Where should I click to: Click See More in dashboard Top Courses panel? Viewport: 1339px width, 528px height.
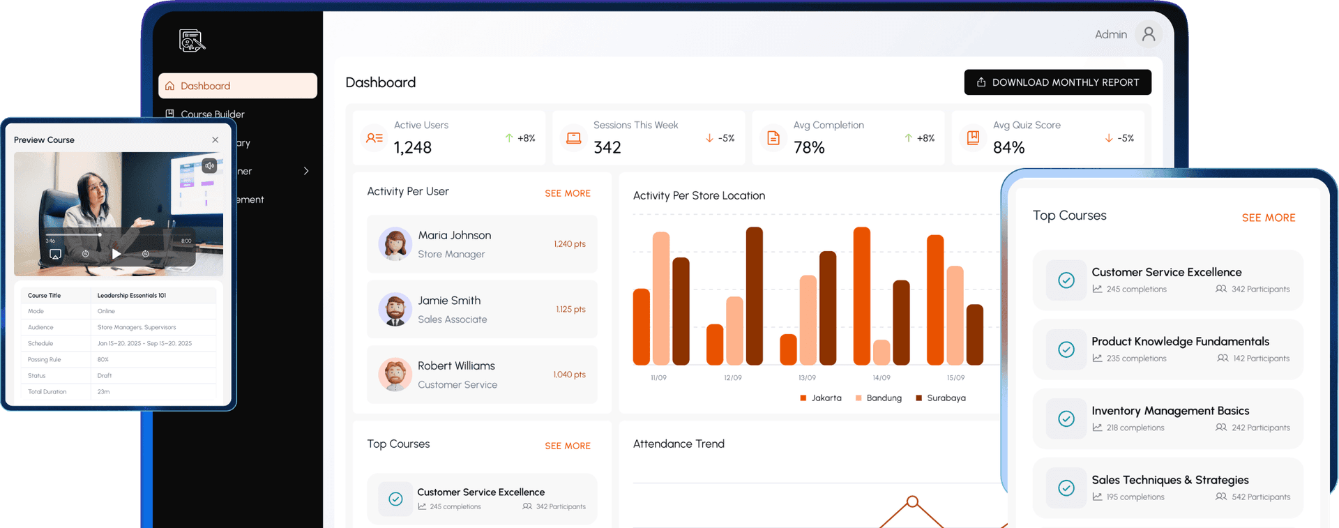568,446
